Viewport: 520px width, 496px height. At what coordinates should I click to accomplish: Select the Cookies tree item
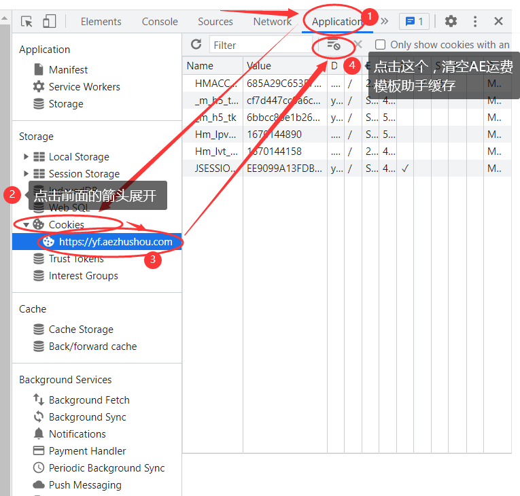(x=67, y=224)
